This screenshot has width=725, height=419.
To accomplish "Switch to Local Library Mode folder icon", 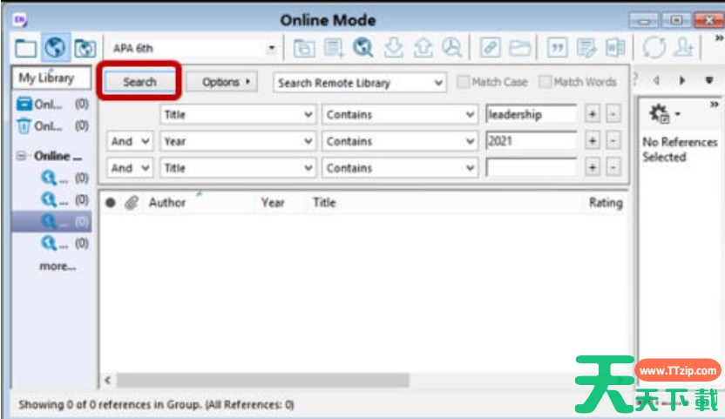I will pos(26,48).
